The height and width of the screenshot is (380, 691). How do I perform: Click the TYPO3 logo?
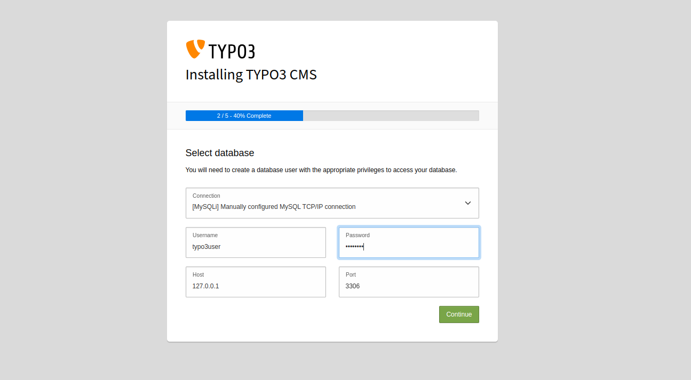pyautogui.click(x=220, y=49)
